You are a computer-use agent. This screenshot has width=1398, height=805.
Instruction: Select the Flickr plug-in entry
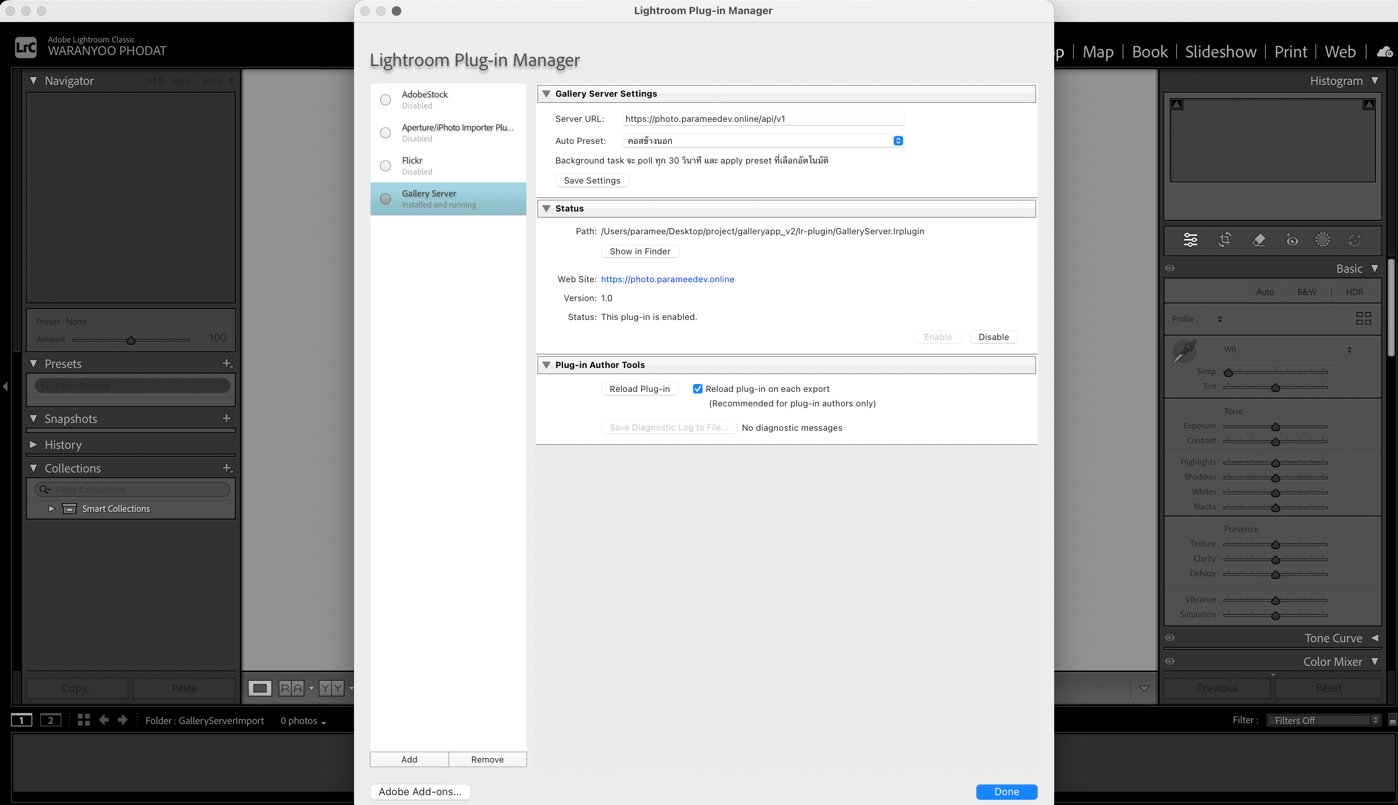[x=448, y=166]
